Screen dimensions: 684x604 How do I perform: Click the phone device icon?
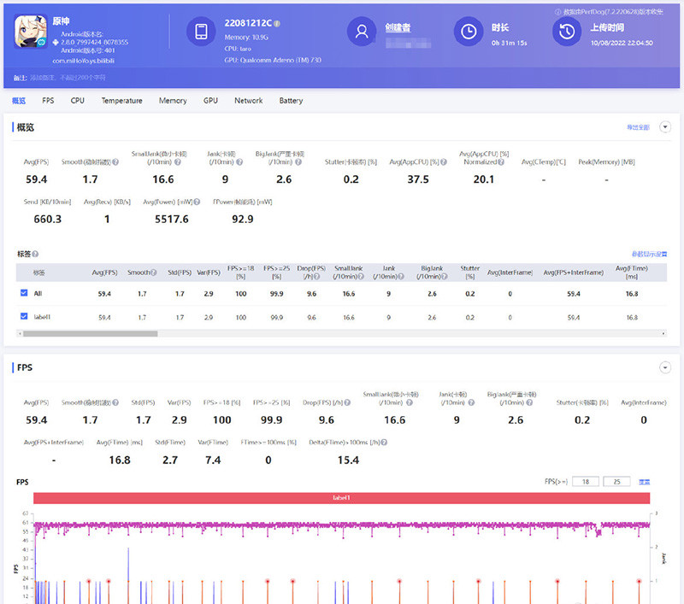202,32
